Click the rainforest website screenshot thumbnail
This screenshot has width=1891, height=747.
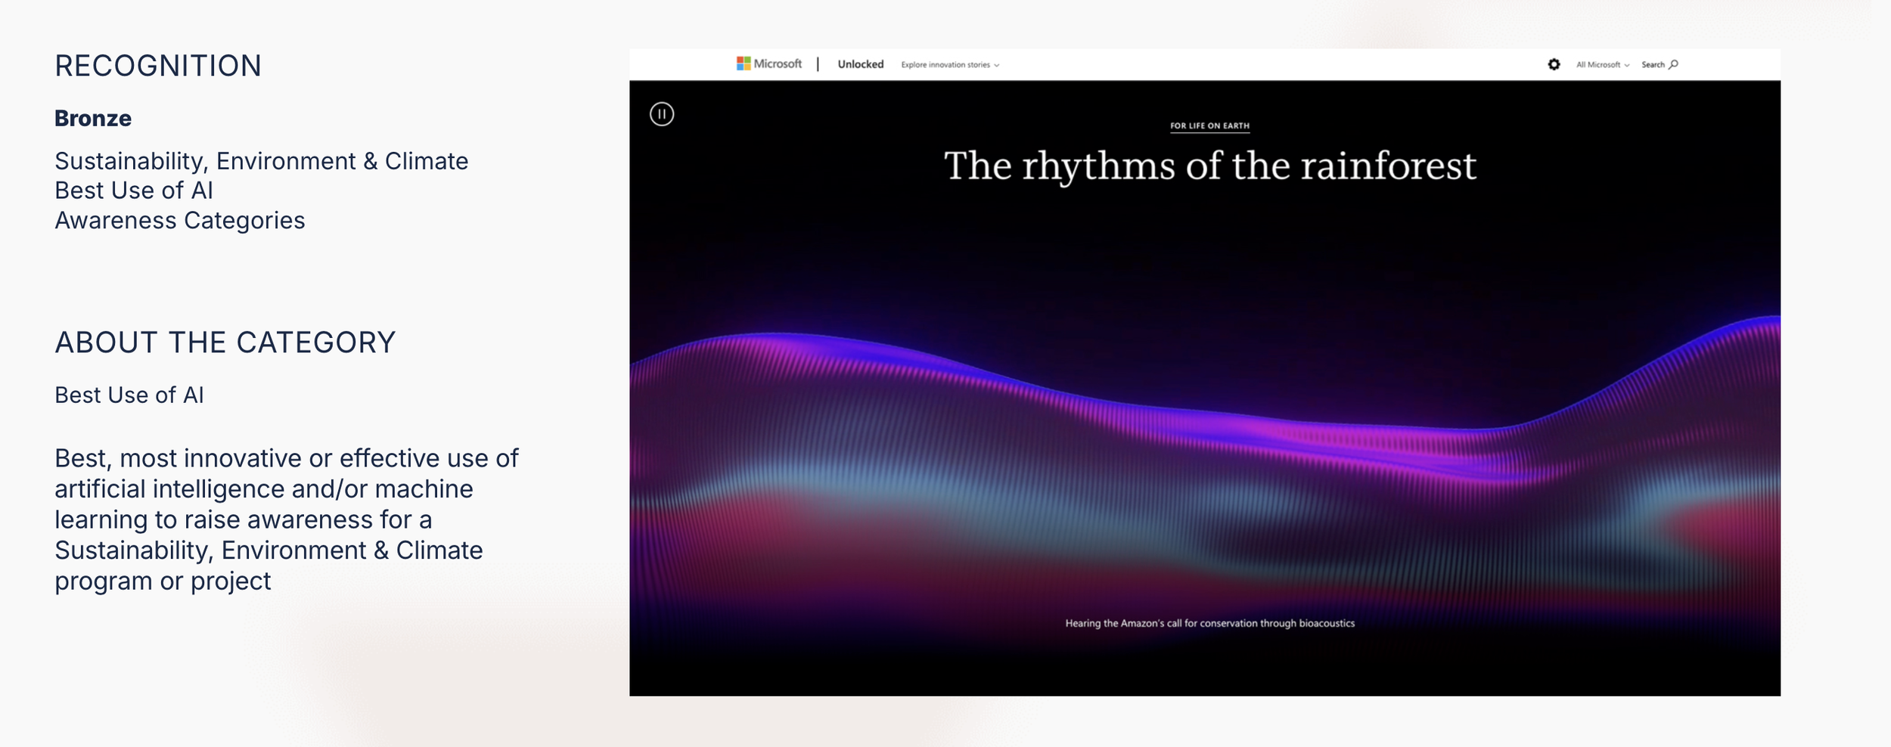(1205, 372)
